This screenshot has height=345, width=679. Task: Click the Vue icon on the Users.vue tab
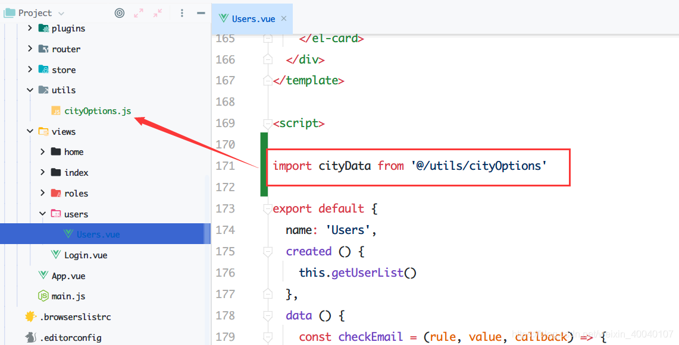click(x=223, y=18)
